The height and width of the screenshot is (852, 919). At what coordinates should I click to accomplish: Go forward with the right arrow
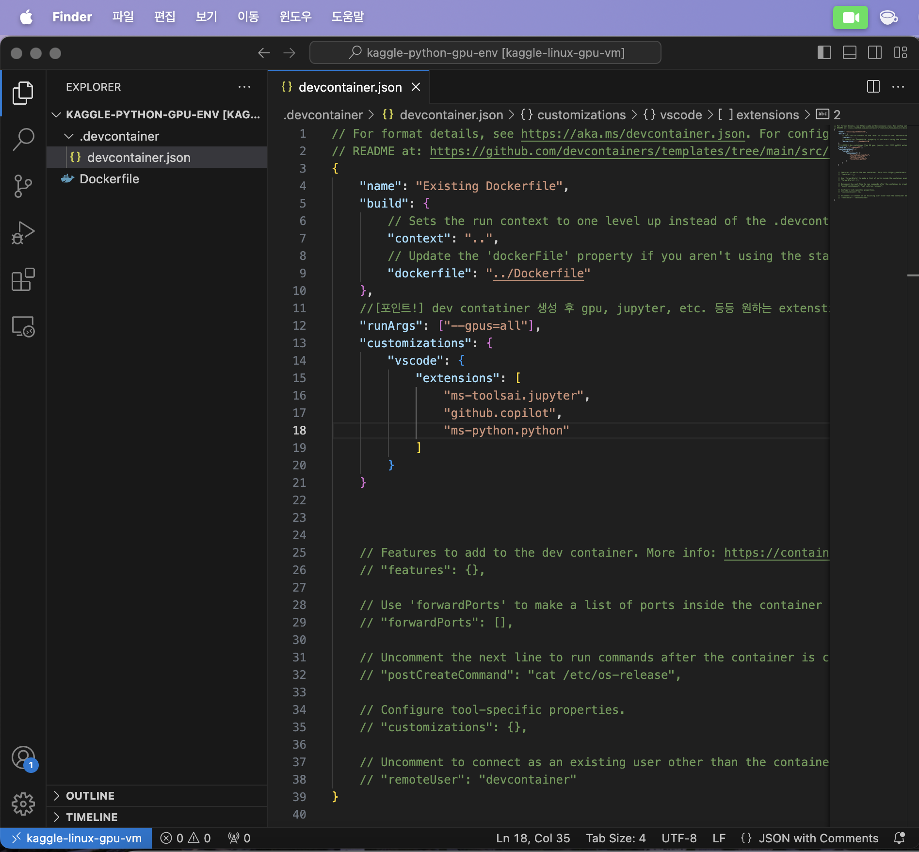click(x=290, y=52)
